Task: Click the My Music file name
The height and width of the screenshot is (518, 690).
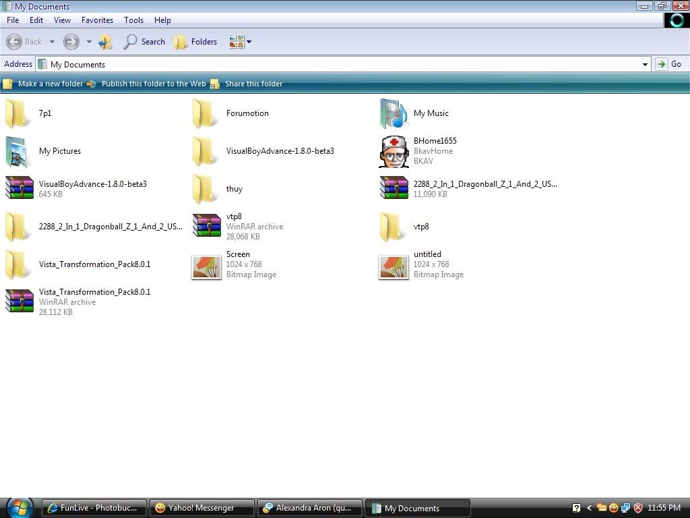Action: coord(431,113)
